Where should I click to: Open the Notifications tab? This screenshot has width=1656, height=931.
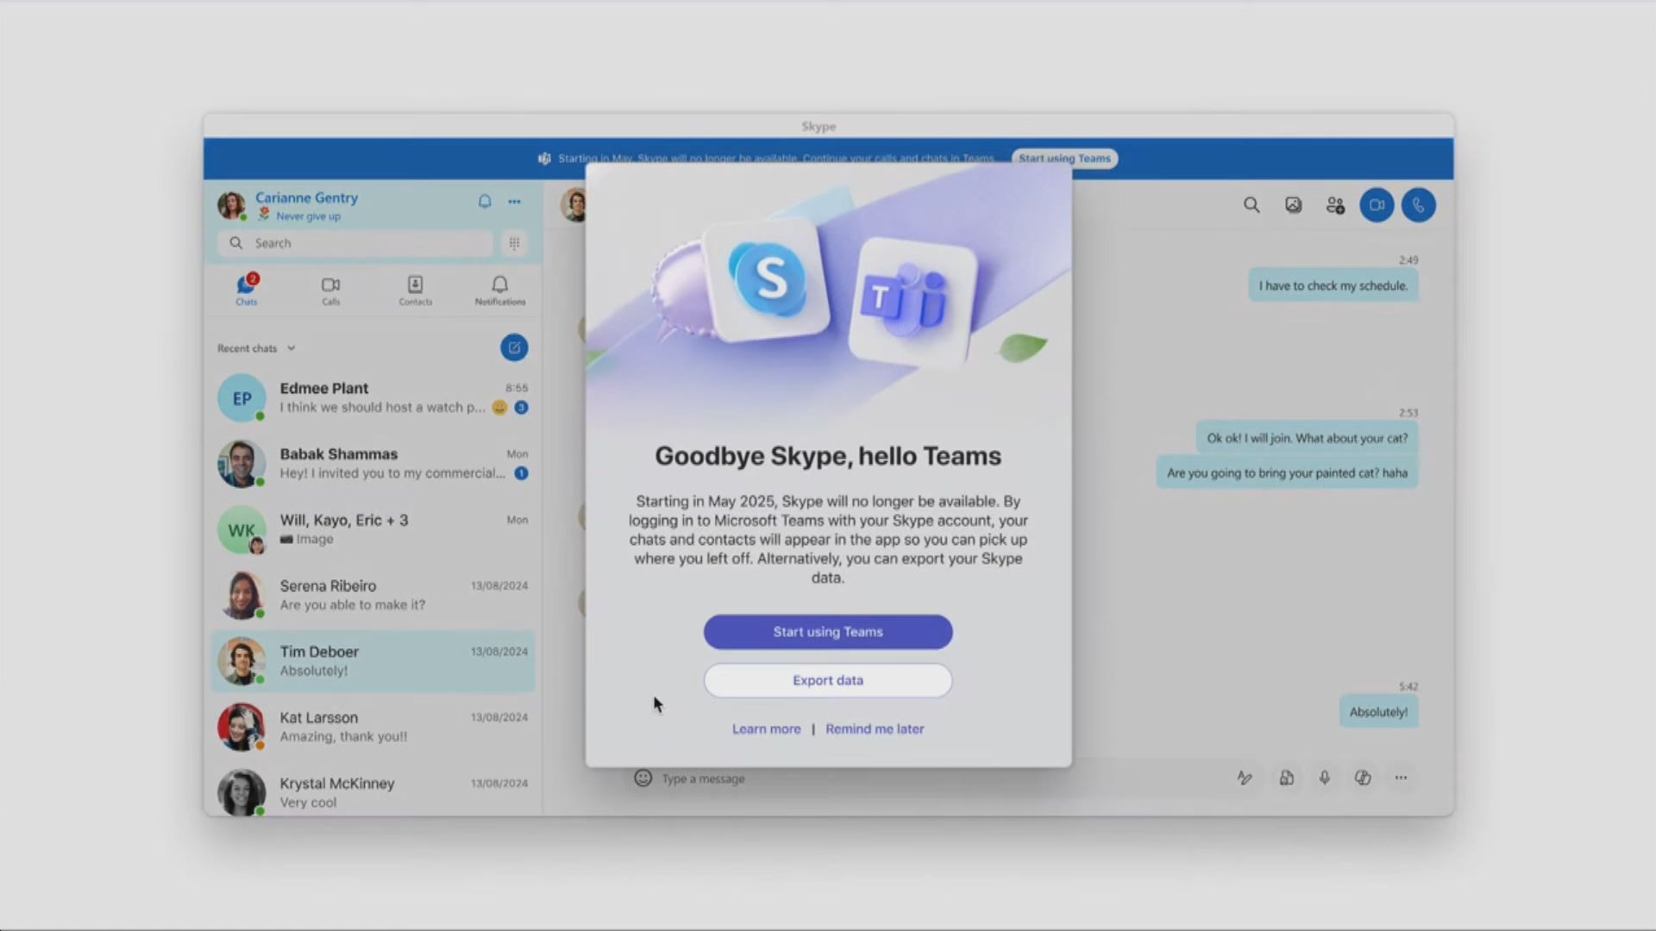[499, 291]
